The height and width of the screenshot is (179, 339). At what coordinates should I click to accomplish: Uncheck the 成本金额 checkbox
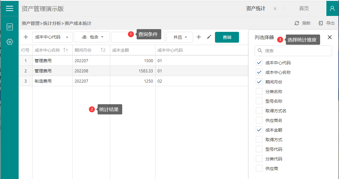pyautogui.click(x=259, y=130)
